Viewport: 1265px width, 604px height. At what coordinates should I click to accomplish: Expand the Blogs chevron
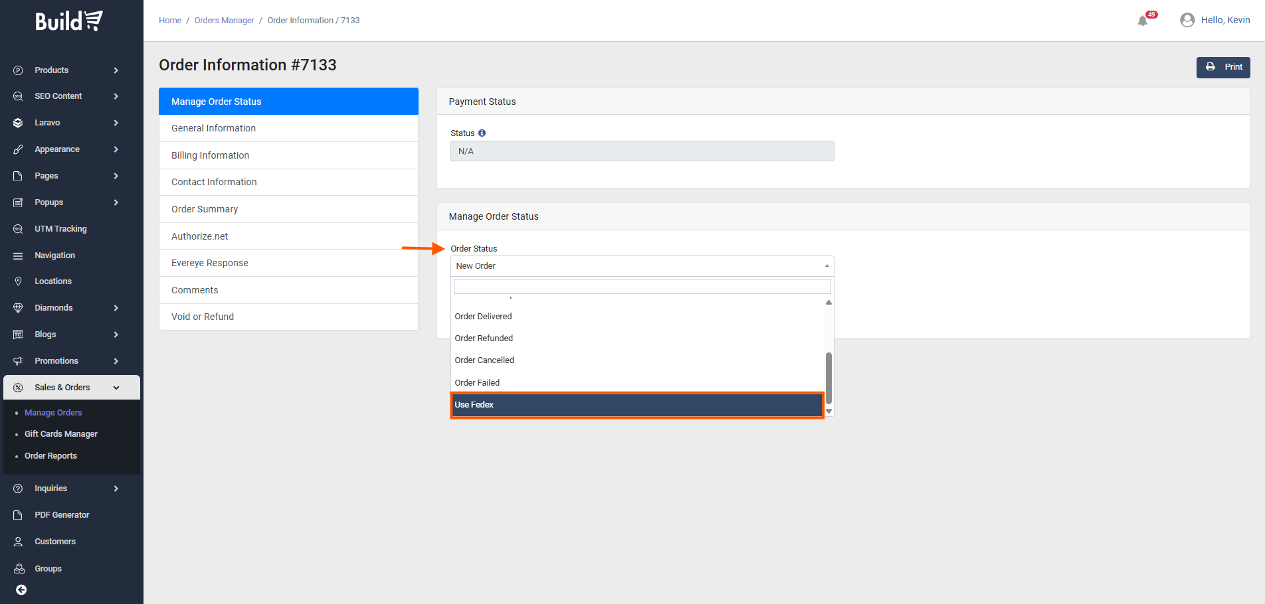pos(116,335)
